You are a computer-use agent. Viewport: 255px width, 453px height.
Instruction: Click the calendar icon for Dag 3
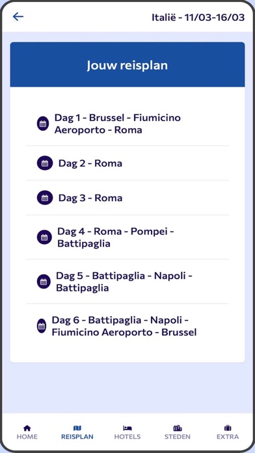45,198
